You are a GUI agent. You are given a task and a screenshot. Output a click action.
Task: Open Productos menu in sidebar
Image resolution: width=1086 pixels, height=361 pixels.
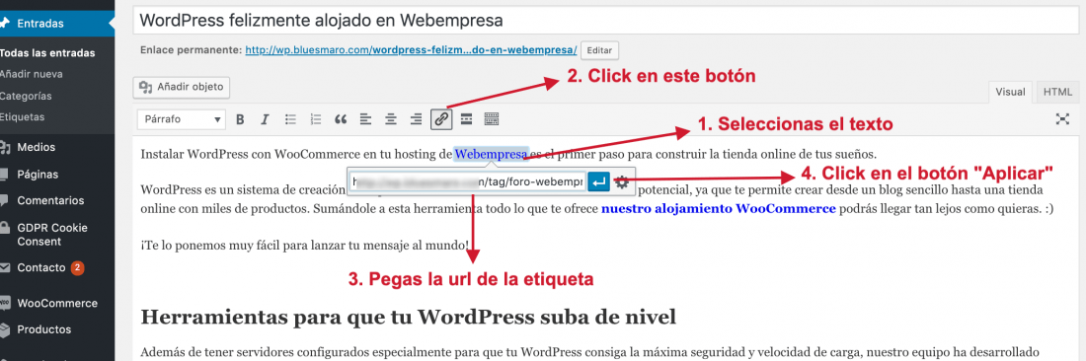[57, 329]
